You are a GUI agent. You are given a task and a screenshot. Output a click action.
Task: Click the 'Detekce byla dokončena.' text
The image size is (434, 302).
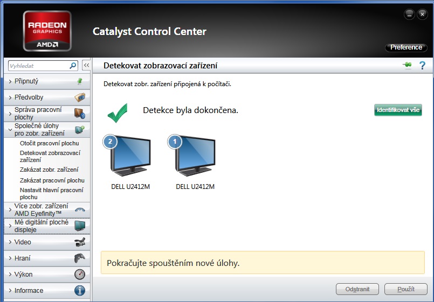(x=190, y=110)
